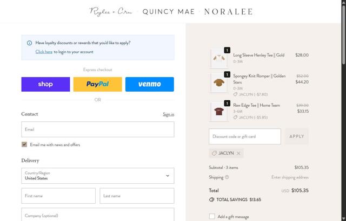Click the Country/Region chevron arrow
This screenshot has width=346, height=221.
tap(168, 176)
